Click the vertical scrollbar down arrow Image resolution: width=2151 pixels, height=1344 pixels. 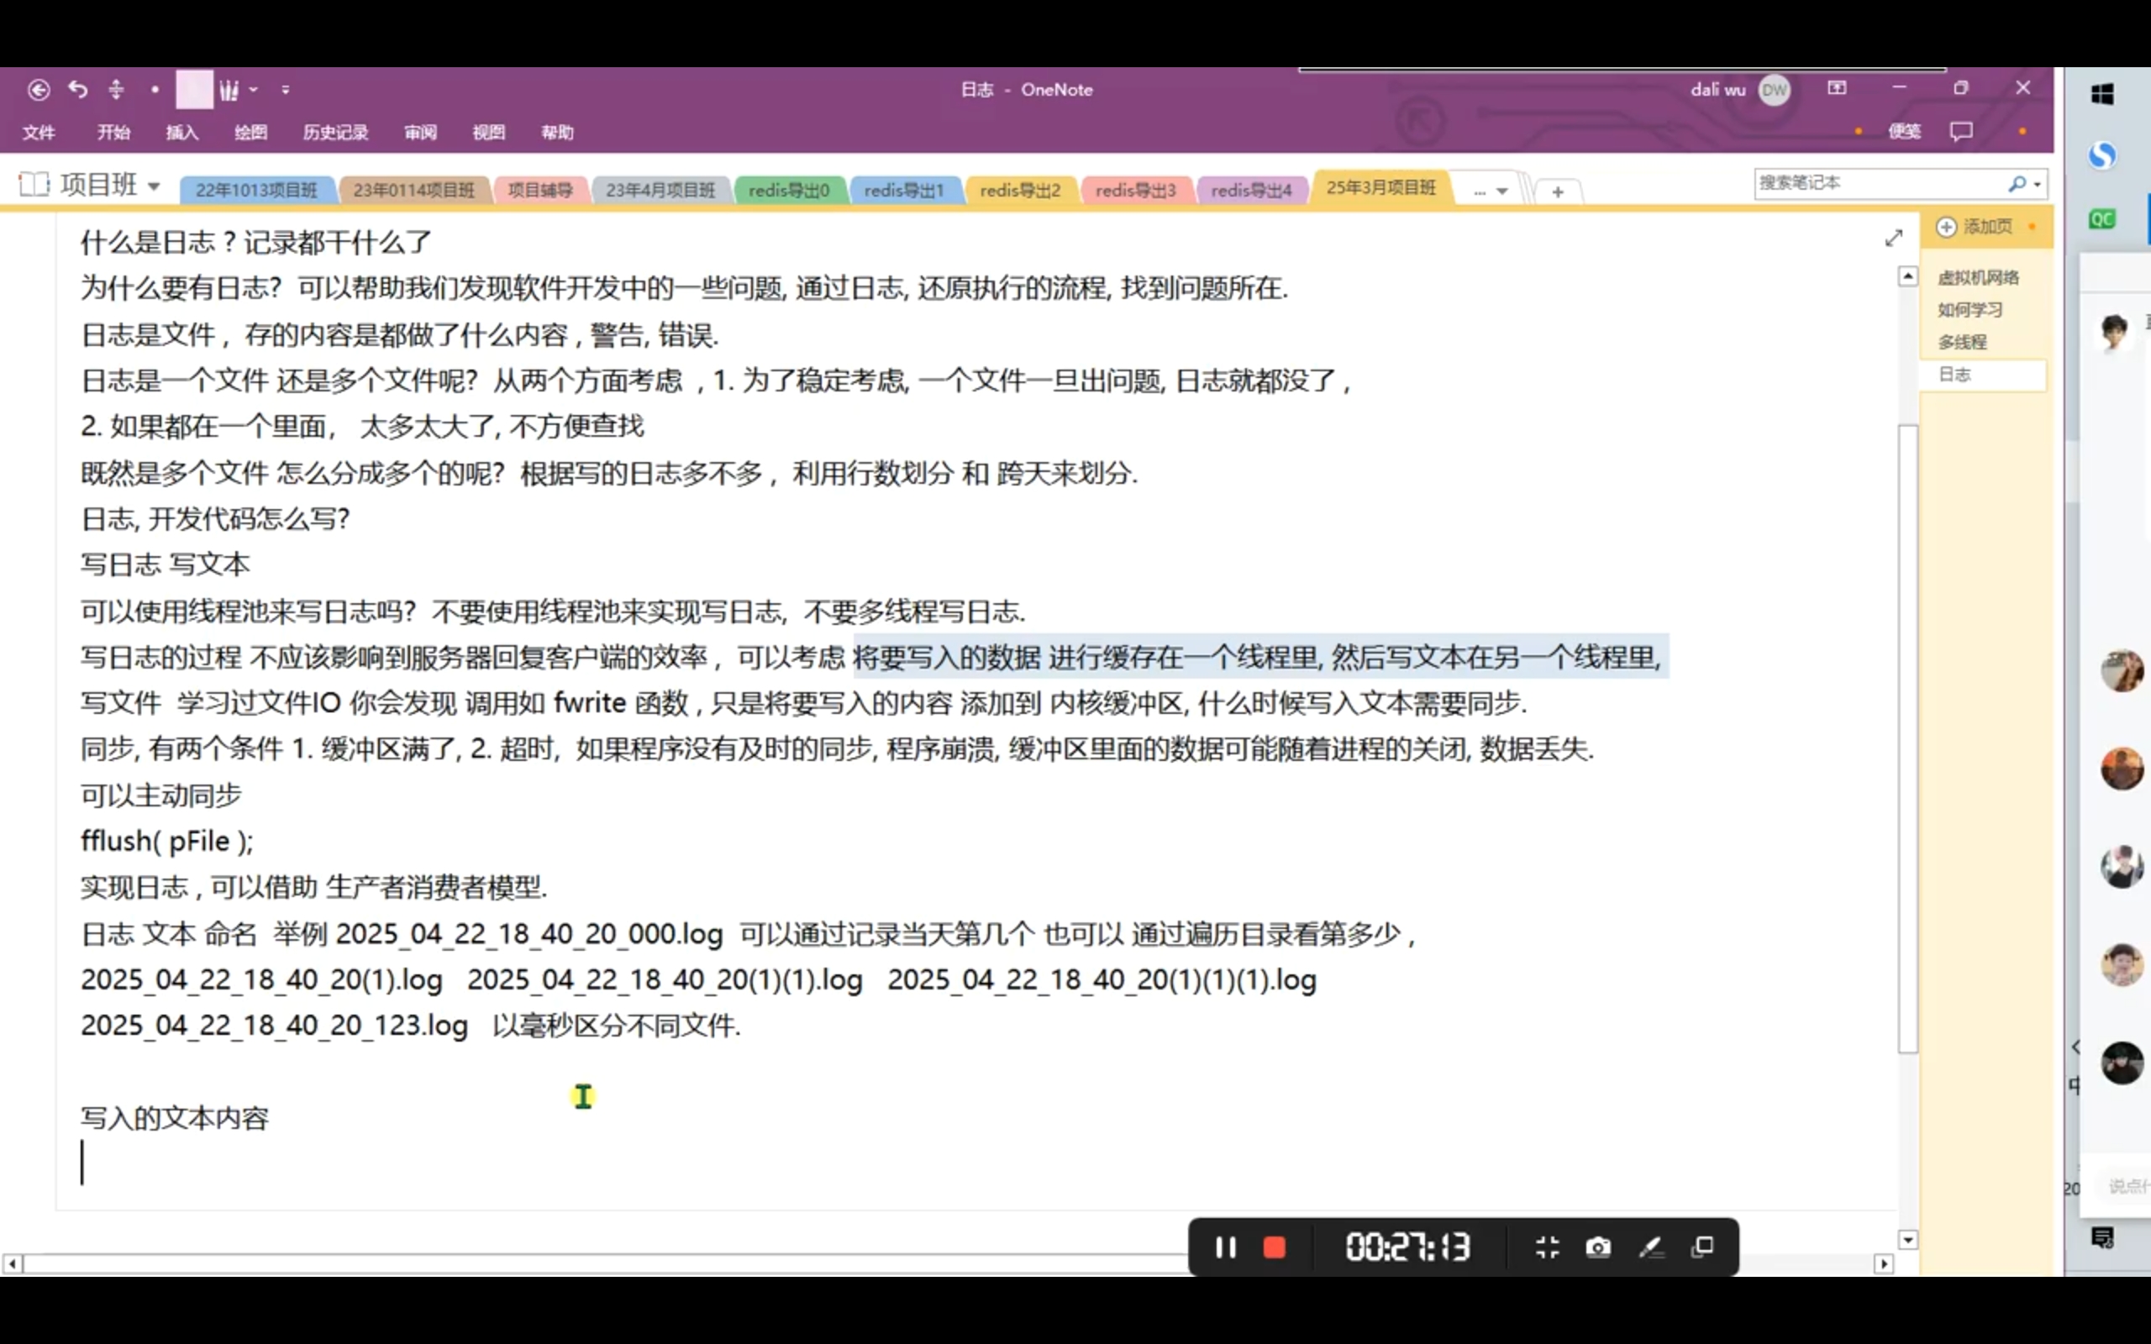click(x=1907, y=1239)
